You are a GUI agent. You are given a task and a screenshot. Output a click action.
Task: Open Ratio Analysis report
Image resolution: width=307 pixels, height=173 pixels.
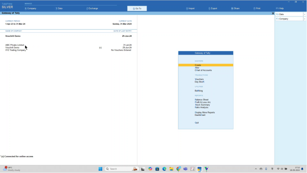[x=201, y=107]
